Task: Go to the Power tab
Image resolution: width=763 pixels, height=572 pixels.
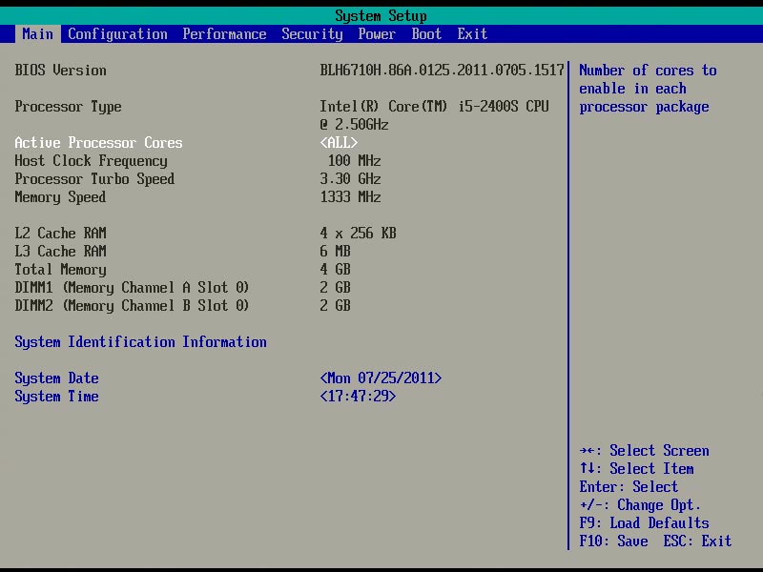Action: [377, 34]
